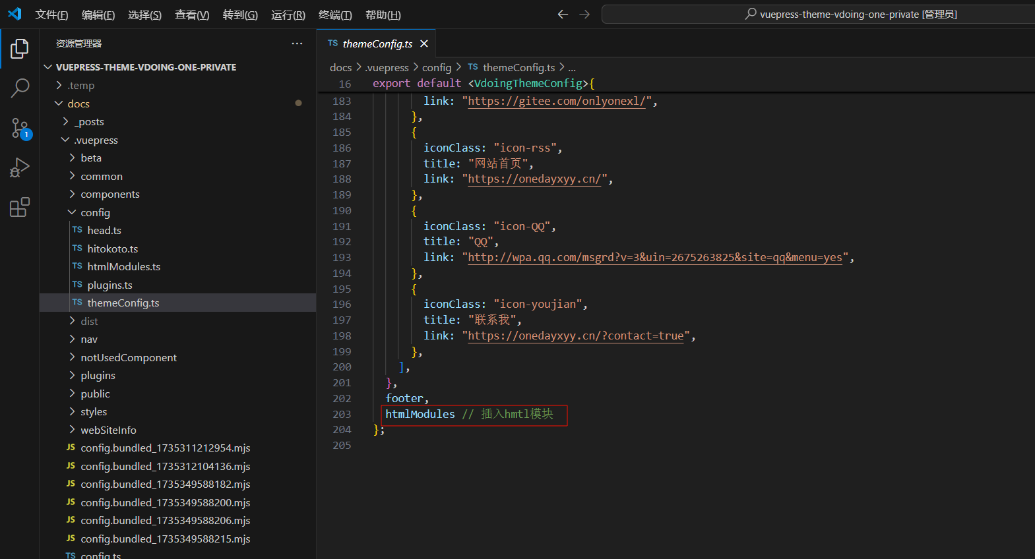
Task: Expand the common folder
Action: pyautogui.click(x=72, y=176)
